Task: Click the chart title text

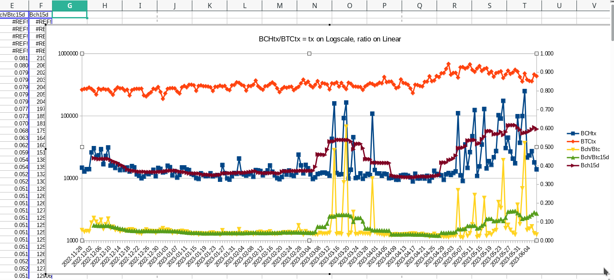Action: pyautogui.click(x=330, y=39)
